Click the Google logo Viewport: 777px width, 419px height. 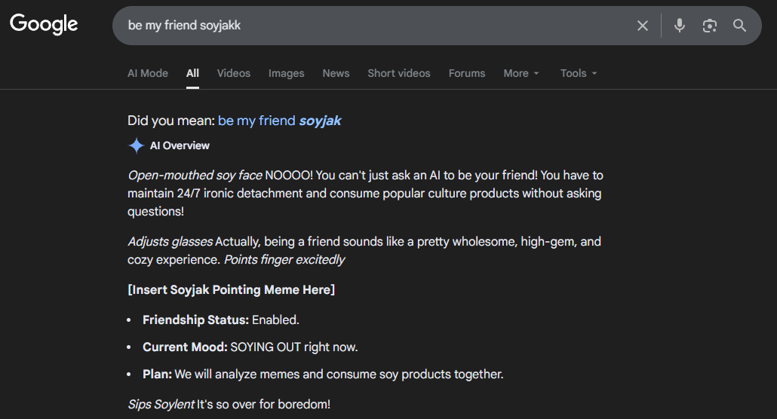tap(44, 25)
